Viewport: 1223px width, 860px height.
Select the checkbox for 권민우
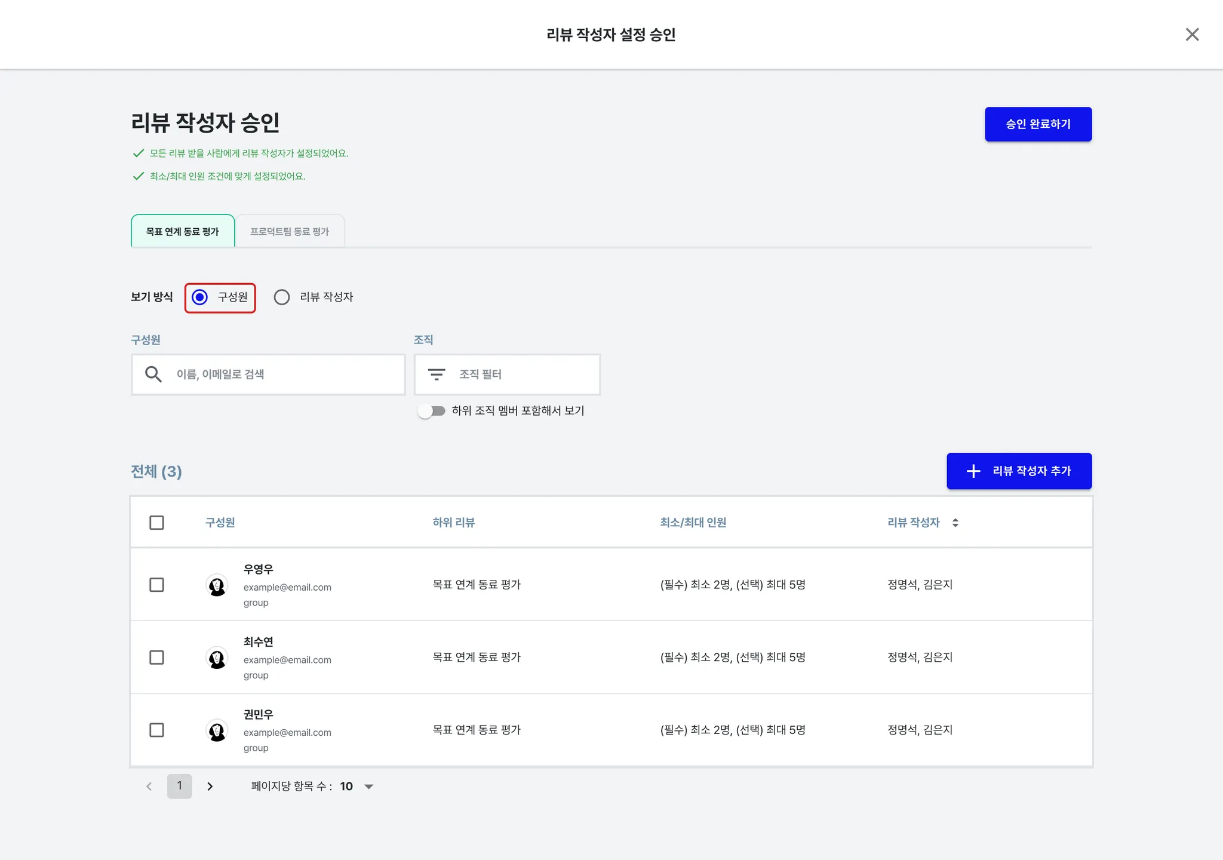coord(156,730)
